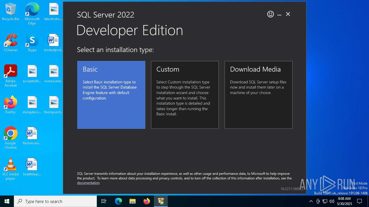
Task: Open the Windows Start menu
Action: click(7, 201)
